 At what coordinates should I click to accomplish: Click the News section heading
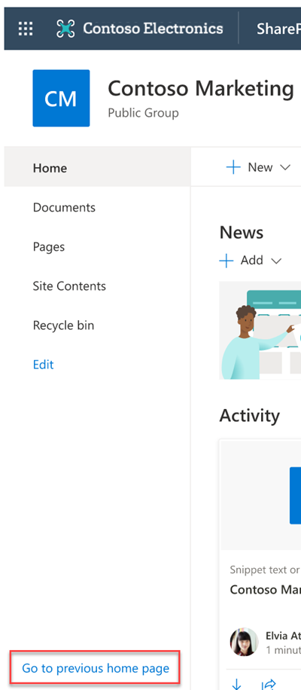tap(242, 232)
